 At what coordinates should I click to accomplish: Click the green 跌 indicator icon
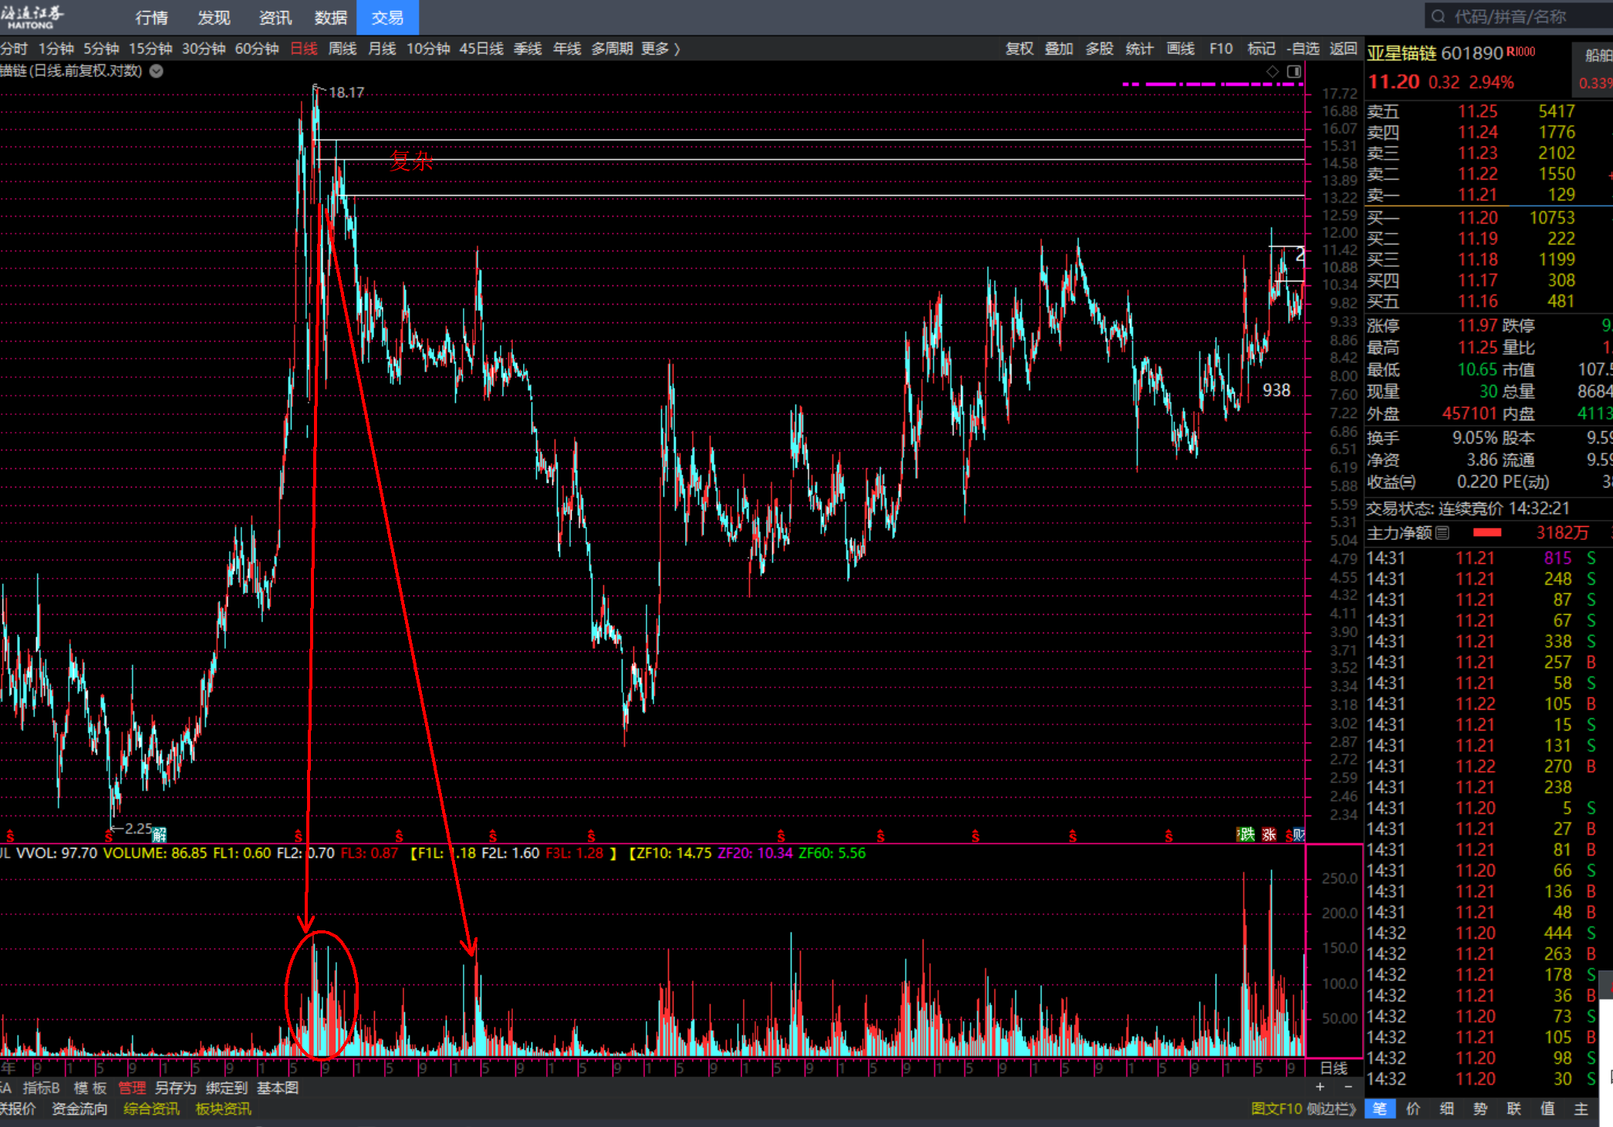coord(1247,835)
